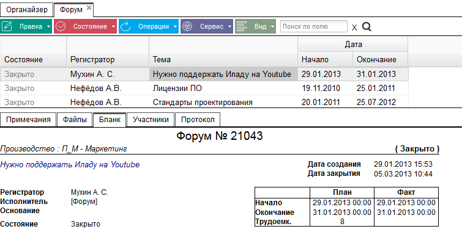The height and width of the screenshot is (229, 462).
Task: Switch to the Органайзер tab
Action: [27, 10]
